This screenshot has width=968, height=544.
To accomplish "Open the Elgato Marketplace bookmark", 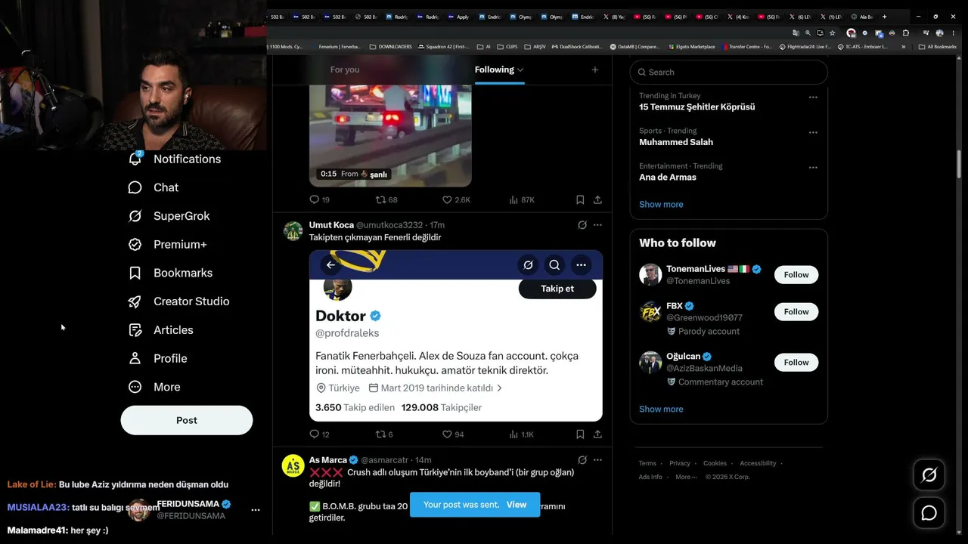I will click(x=692, y=47).
